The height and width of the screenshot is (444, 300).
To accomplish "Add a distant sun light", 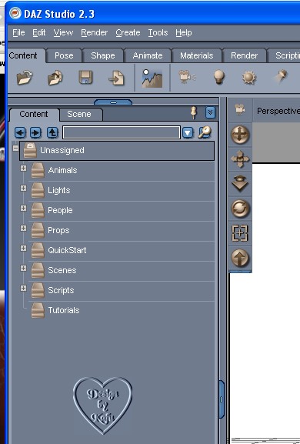I will tap(249, 78).
